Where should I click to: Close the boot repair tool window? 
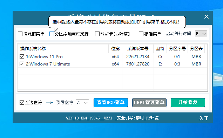coord(207,16)
